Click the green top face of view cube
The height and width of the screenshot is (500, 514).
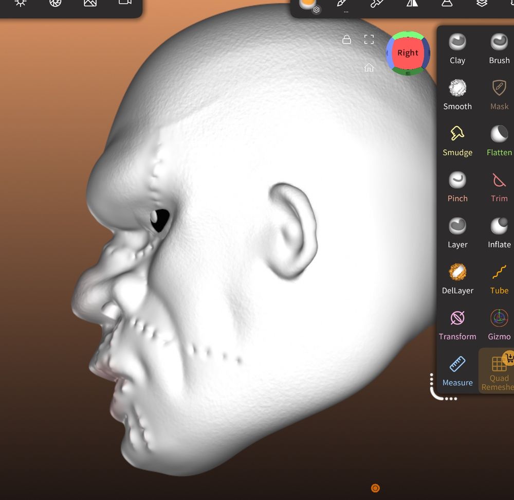[x=408, y=34]
